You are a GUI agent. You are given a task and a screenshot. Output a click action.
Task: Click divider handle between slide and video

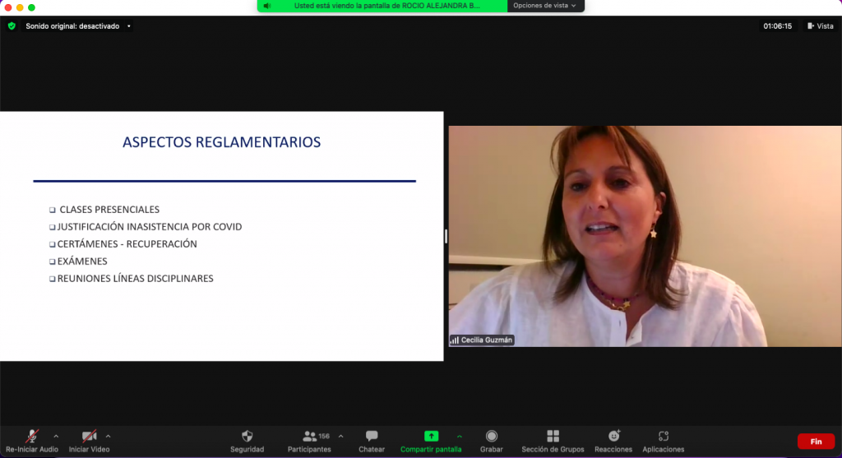pos(446,236)
